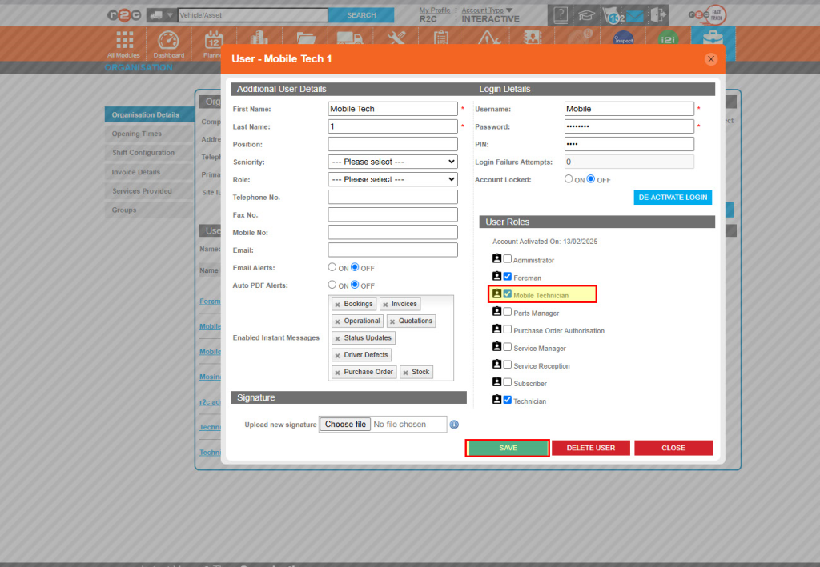The width and height of the screenshot is (820, 567).
Task: View notifications via the bell icon showing 132
Action: click(613, 14)
